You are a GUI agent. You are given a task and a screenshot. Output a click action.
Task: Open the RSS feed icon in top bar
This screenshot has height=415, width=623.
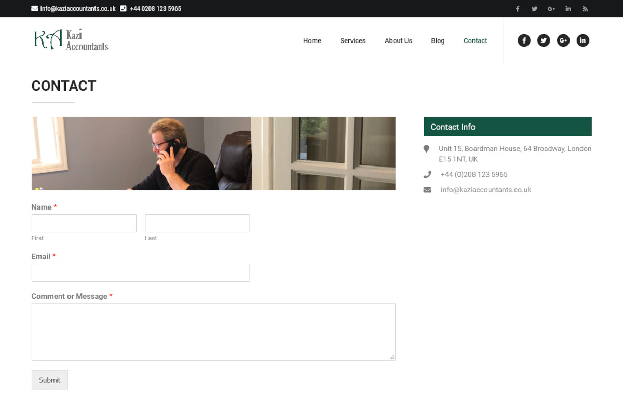coord(585,9)
